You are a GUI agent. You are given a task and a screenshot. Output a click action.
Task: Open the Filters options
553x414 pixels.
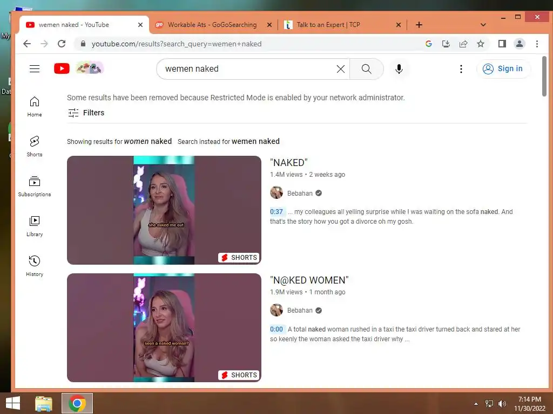[86, 113]
